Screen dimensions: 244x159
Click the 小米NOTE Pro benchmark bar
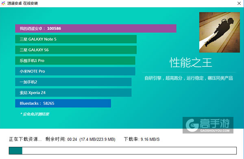point(75,71)
